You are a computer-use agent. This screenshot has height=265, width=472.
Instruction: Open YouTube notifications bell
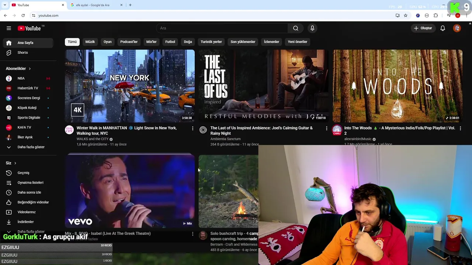point(442,28)
